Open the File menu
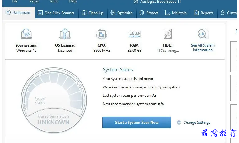239x143 pixels. click(x=15, y=2)
